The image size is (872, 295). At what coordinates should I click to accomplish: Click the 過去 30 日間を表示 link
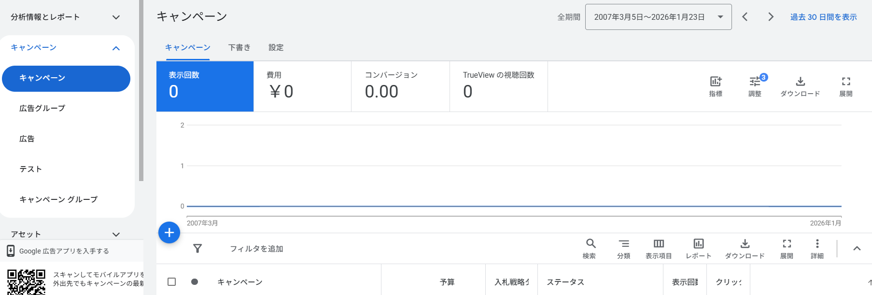point(823,17)
